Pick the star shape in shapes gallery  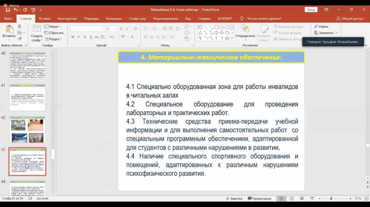(227, 38)
